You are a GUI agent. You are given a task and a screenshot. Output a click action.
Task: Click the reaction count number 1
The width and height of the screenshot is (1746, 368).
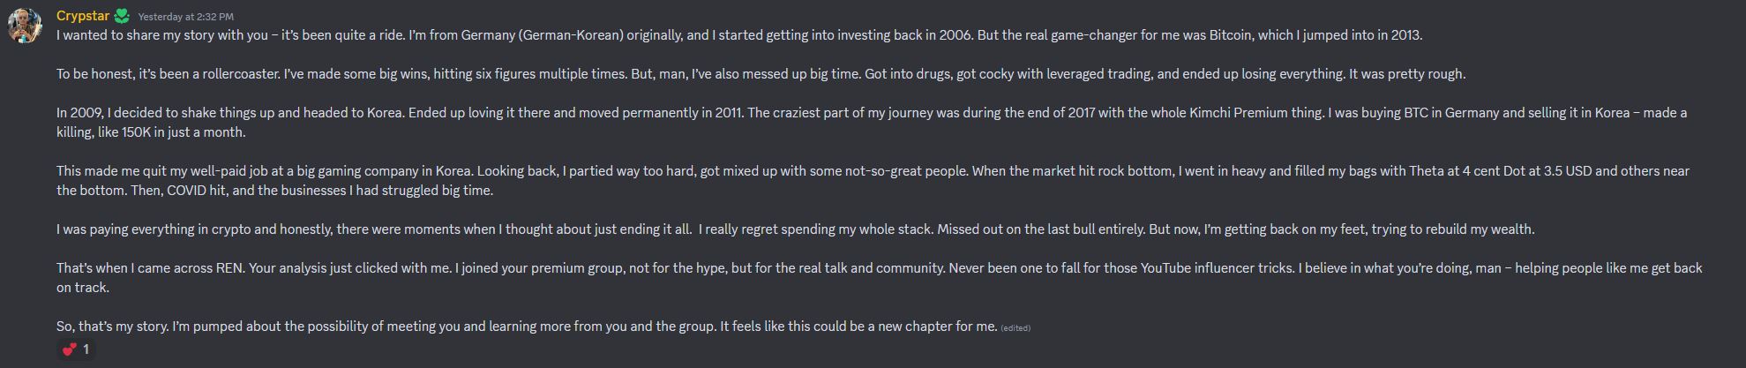86,349
